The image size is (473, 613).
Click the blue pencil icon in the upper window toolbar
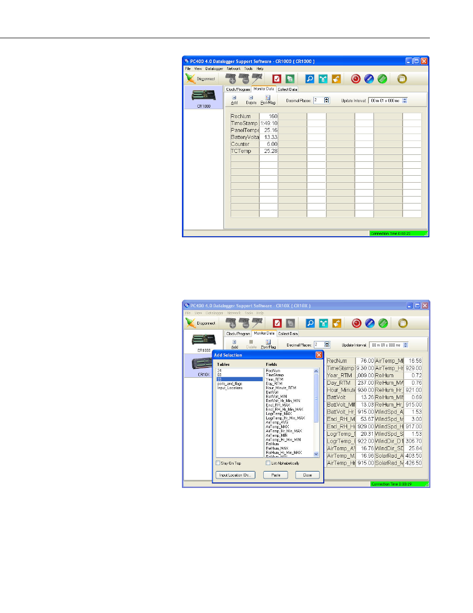coord(369,79)
